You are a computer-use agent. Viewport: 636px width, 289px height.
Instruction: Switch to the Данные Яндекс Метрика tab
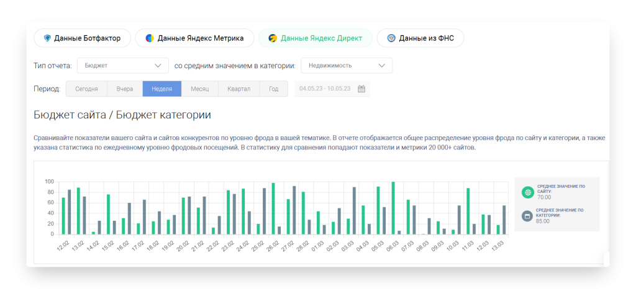pos(194,38)
